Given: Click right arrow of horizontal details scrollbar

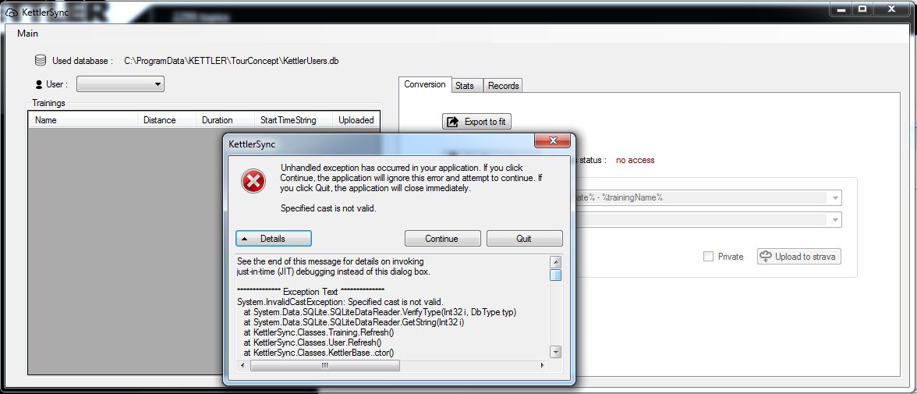Looking at the screenshot, I should [542, 365].
